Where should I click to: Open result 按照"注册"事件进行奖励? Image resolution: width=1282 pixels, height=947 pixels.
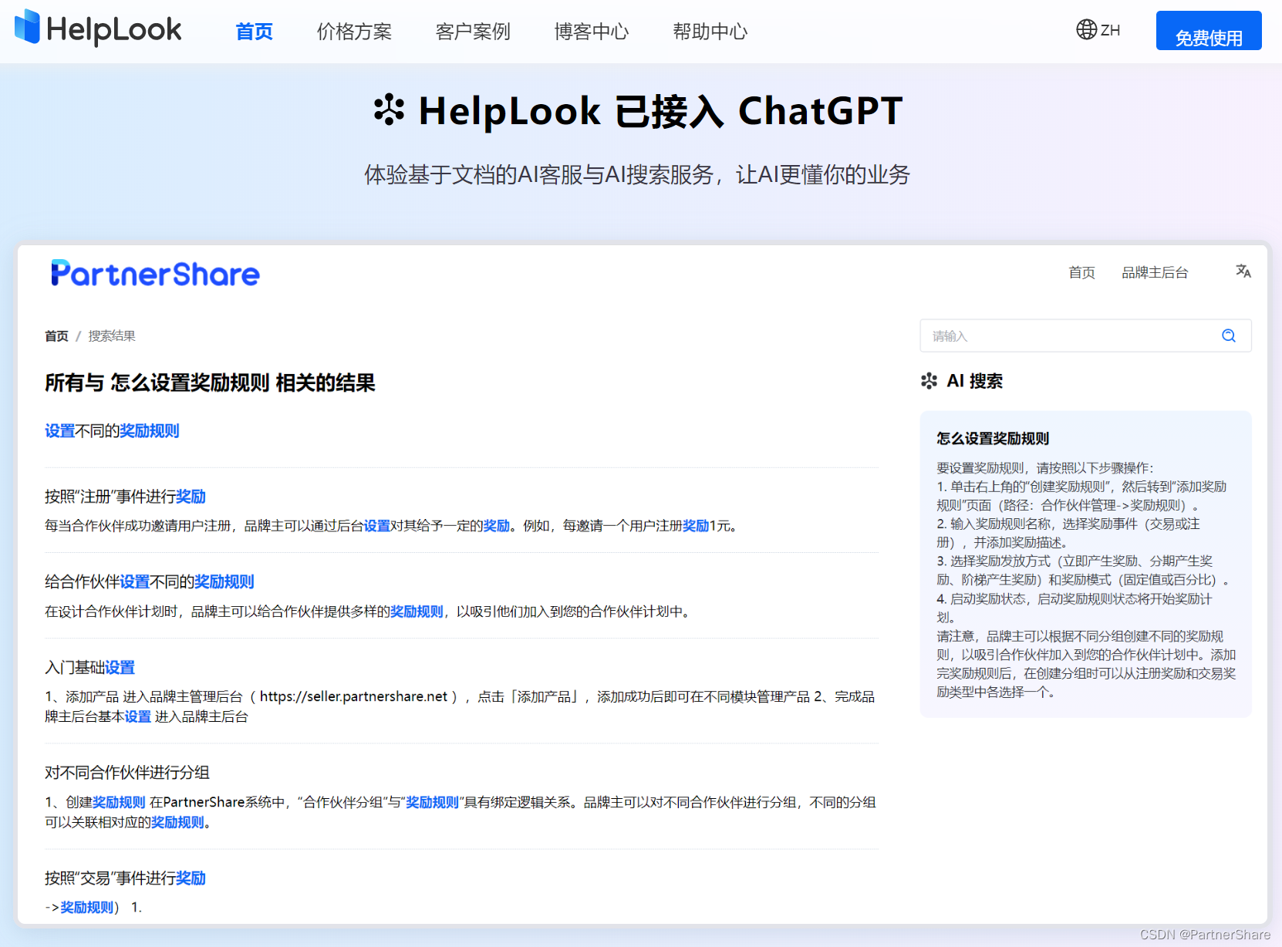click(125, 497)
